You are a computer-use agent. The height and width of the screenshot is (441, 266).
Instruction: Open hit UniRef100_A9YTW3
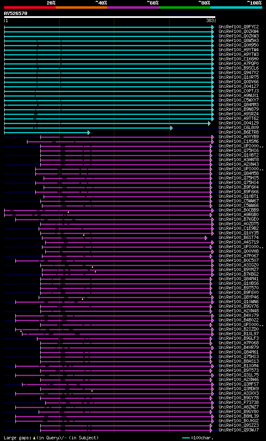coord(239,55)
